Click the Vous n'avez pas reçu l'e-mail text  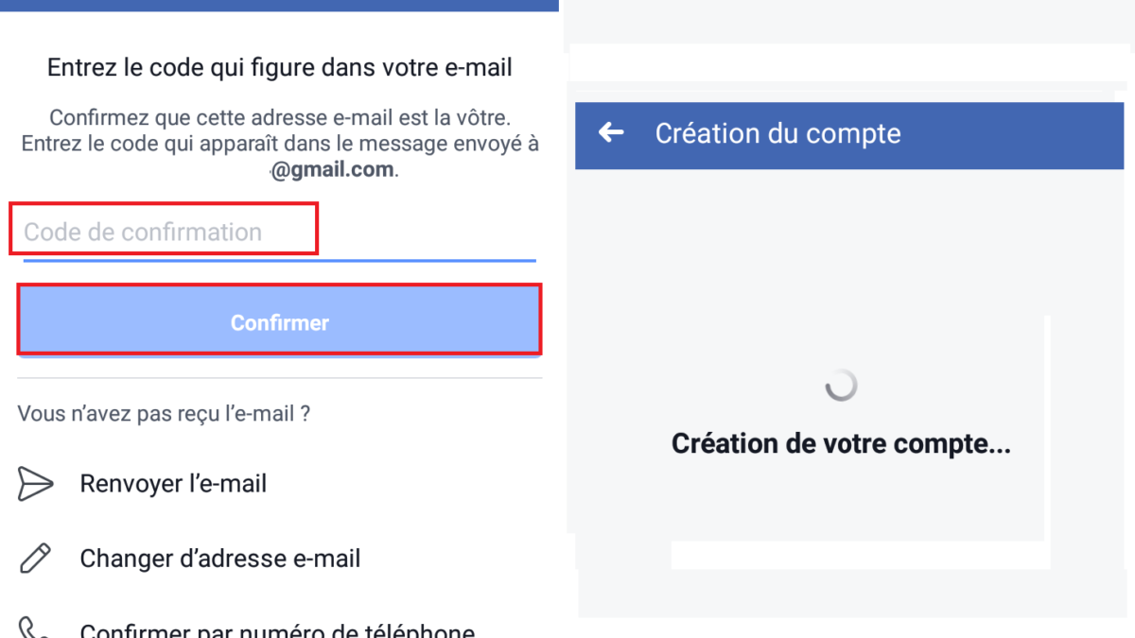pos(164,413)
